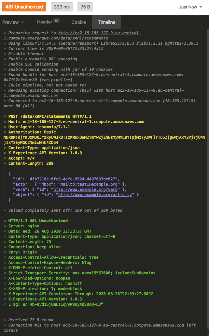
Task: Open the Cookie tab
Action: click(78, 22)
